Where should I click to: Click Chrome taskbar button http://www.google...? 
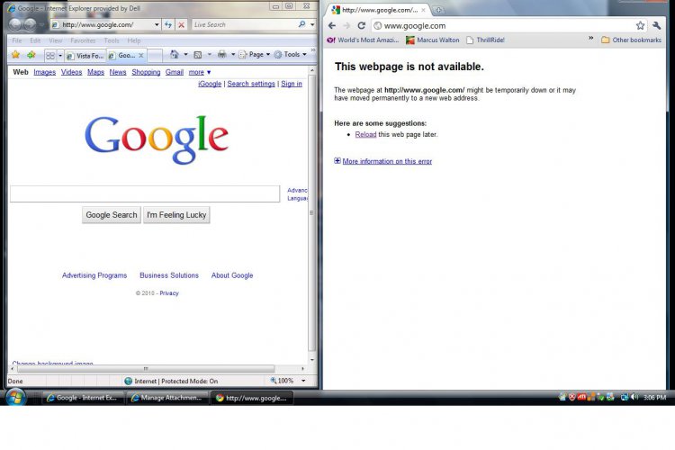(252, 398)
